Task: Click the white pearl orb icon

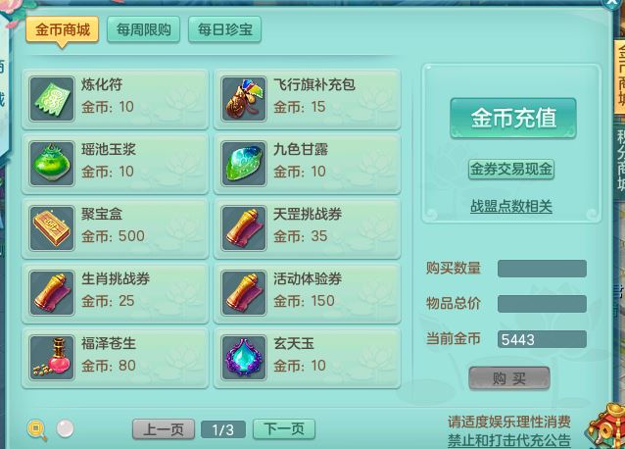Action: [x=65, y=428]
